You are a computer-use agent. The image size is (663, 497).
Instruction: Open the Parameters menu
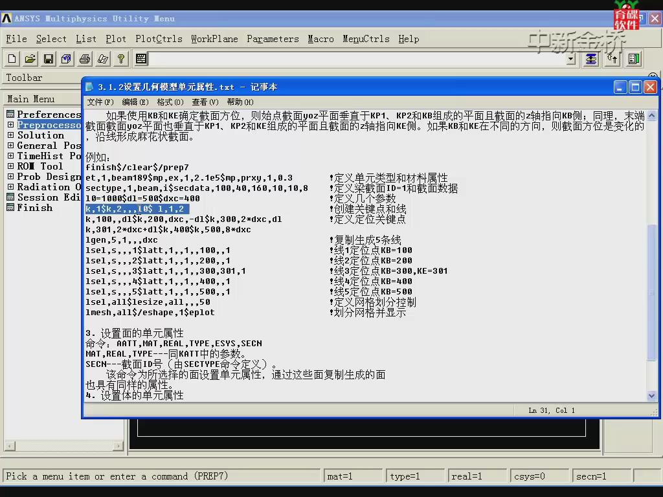point(273,39)
